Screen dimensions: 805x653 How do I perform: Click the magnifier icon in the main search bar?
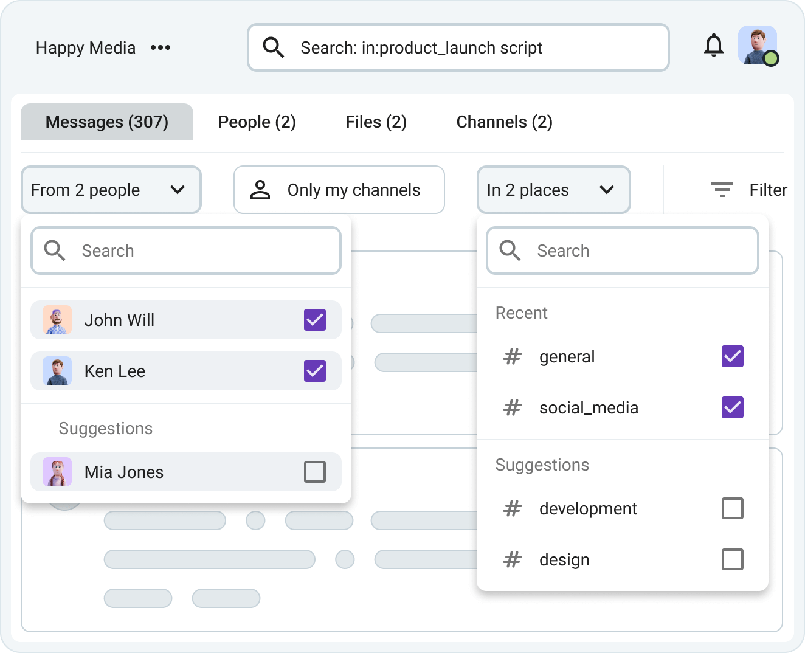274,47
